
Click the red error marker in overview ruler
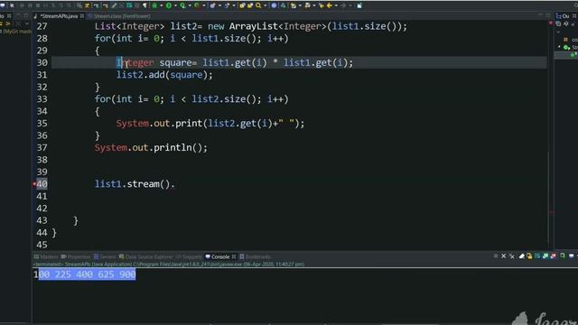(x=551, y=23)
